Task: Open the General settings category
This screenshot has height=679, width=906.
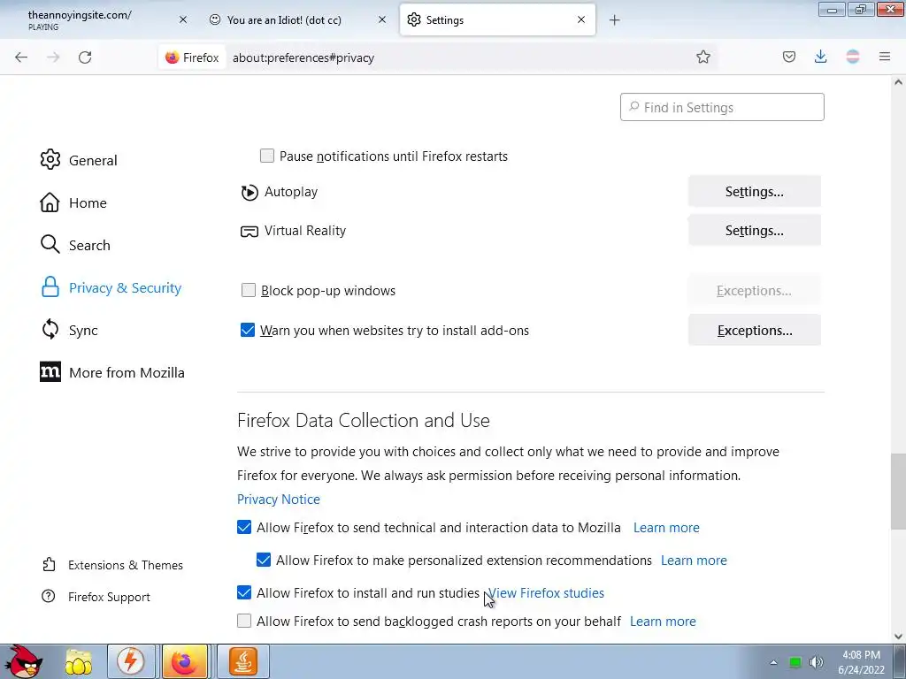Action: (x=79, y=160)
